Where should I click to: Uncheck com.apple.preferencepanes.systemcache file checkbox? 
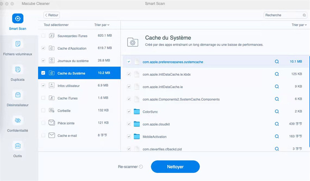(x=129, y=61)
